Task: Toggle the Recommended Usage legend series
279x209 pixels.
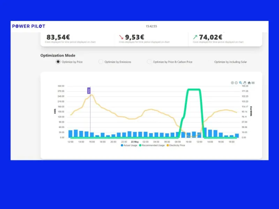Action: (x=152, y=145)
